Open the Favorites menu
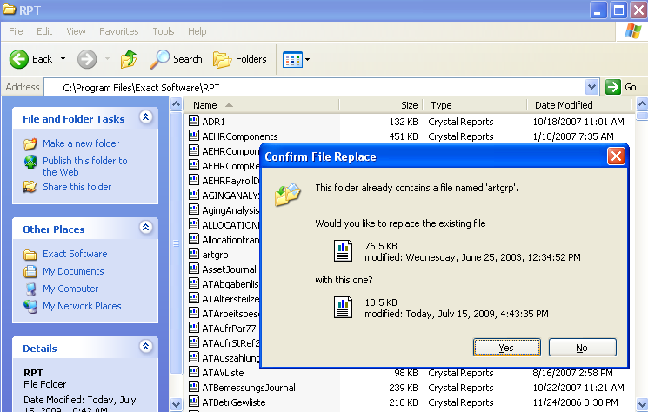Screen dimensions: 648x412 [119, 31]
